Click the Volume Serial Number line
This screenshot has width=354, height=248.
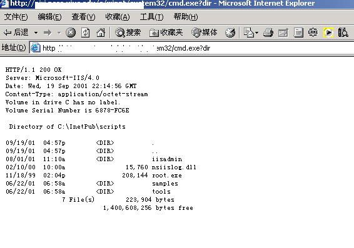[x=68, y=110]
